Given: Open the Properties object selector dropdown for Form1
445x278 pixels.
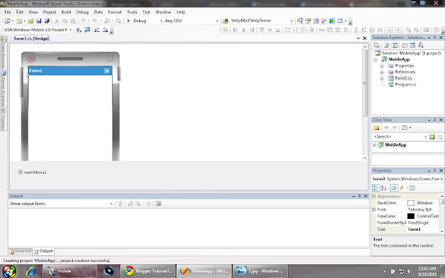Looking at the screenshot, I should click(x=442, y=179).
